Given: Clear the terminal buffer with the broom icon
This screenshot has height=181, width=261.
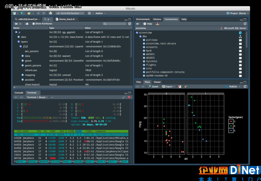Looking at the screenshot, I should pyautogui.click(x=123, y=97).
